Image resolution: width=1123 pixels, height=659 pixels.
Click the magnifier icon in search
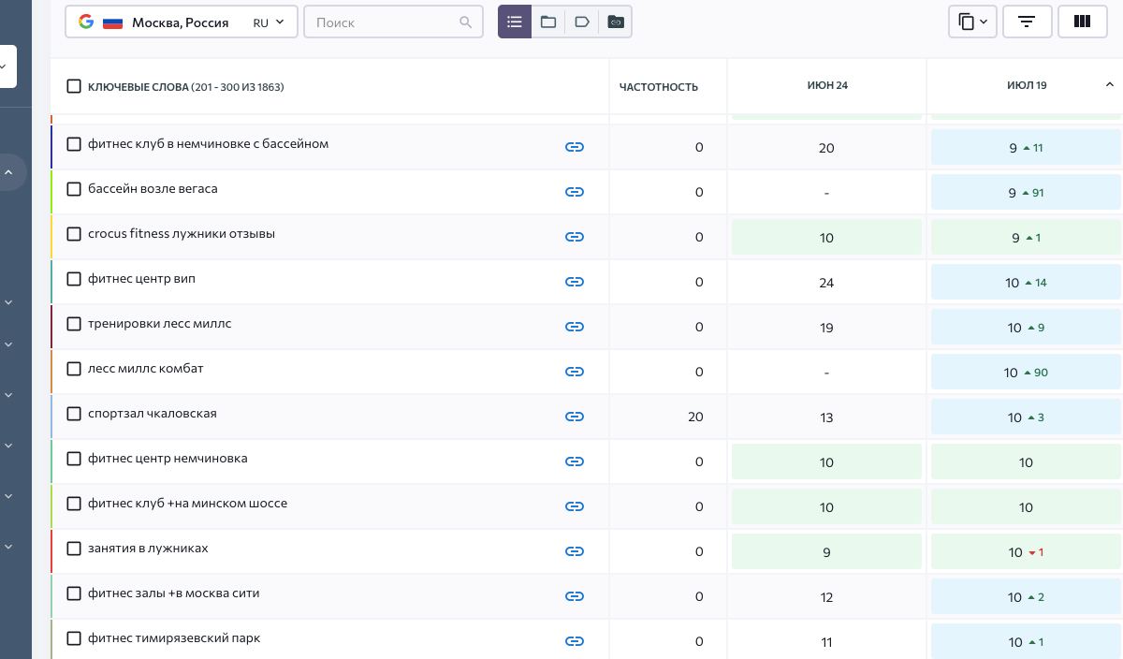point(466,22)
